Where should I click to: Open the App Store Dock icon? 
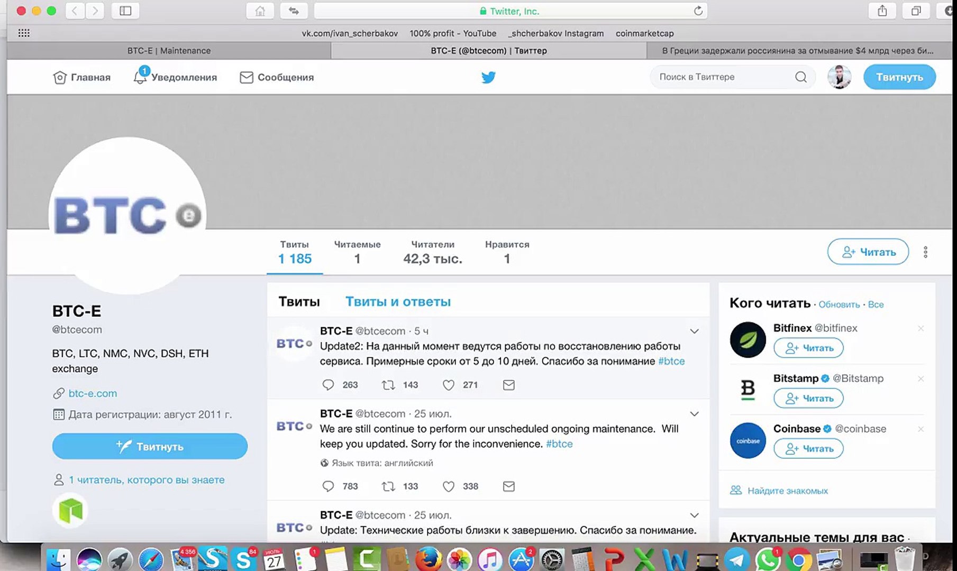point(521,559)
